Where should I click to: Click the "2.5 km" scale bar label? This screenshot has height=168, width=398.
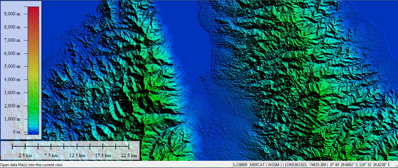[x=25, y=155]
